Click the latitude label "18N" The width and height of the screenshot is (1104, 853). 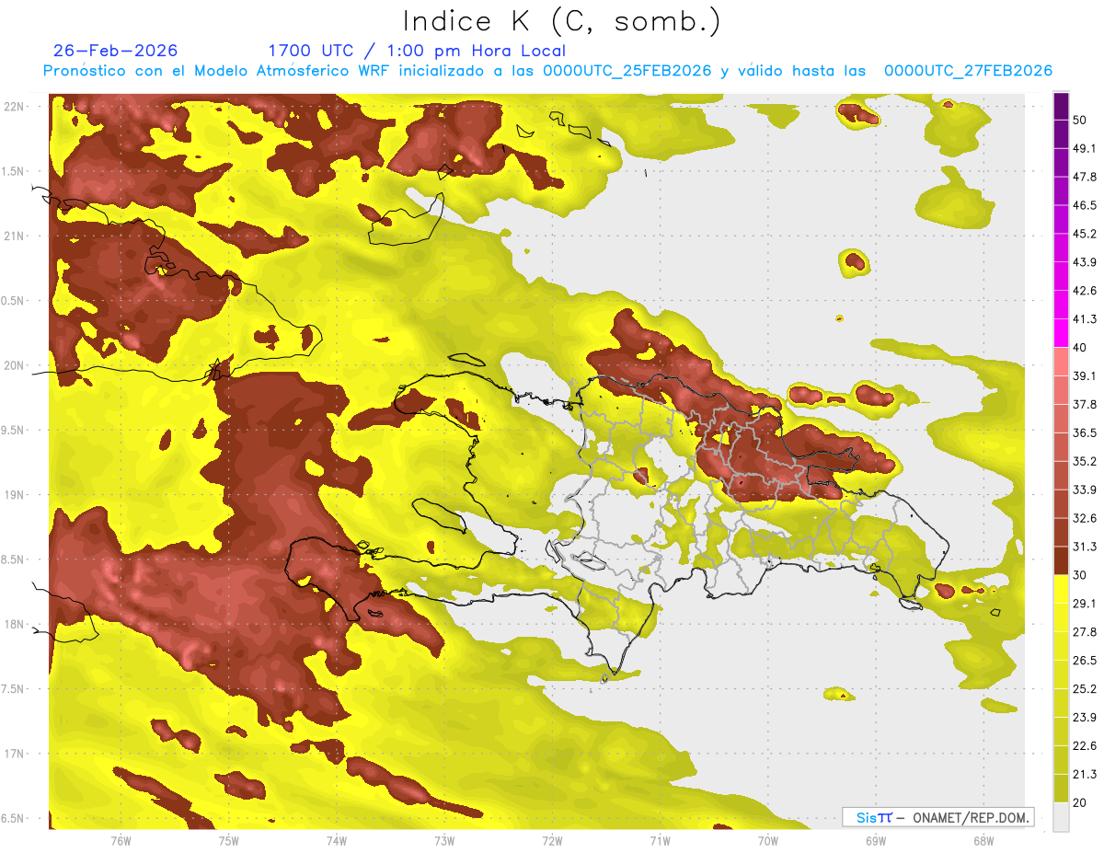16,624
